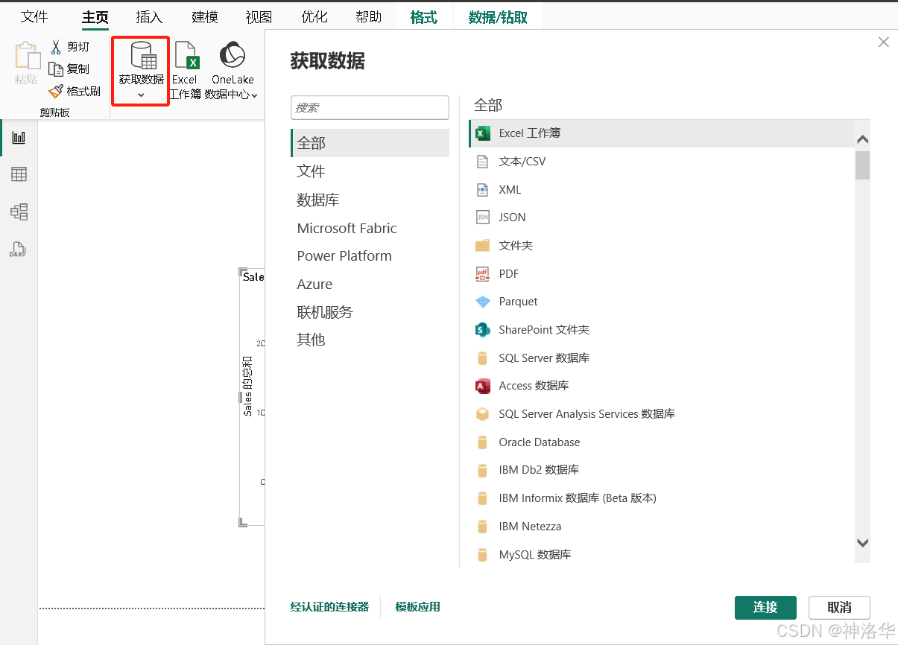Select PDF connector
Image resolution: width=898 pixels, height=645 pixels.
(661, 274)
